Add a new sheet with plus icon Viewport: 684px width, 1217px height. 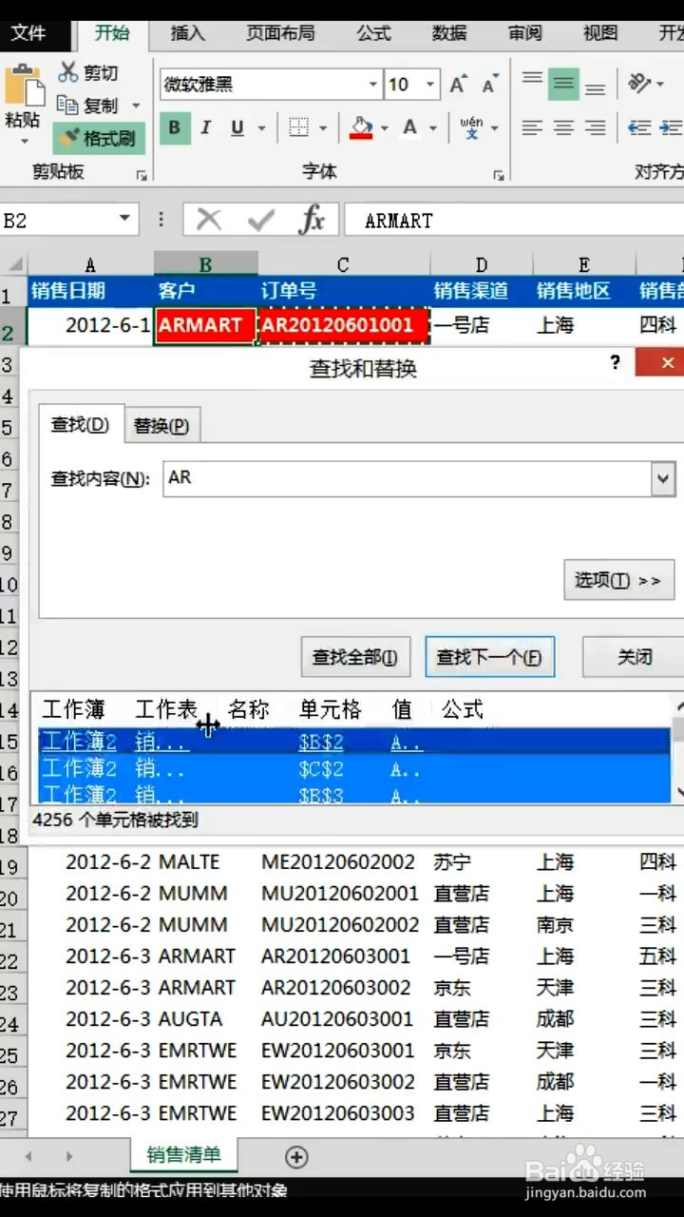[x=296, y=1156]
